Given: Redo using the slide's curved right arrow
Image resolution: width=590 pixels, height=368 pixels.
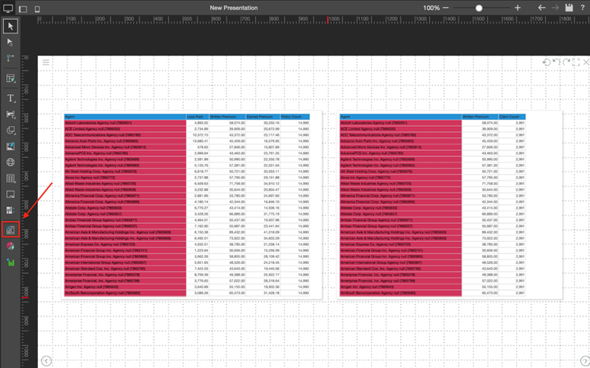Looking at the screenshot, I should coord(566,62).
